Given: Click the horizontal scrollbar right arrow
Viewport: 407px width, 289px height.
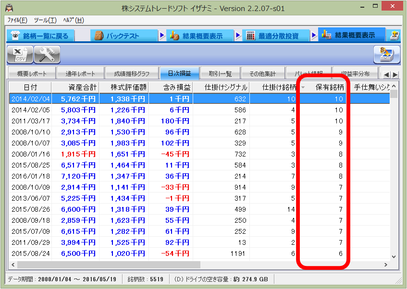Looking at the screenshot, I should pyautogui.click(x=386, y=265).
